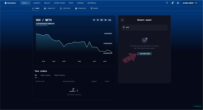The height and width of the screenshot is (110, 203).
Task: Switch to the TRADE DCA tab
Action: [80, 8]
